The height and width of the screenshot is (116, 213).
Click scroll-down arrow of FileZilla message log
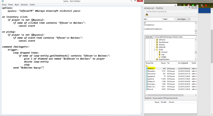196,33
